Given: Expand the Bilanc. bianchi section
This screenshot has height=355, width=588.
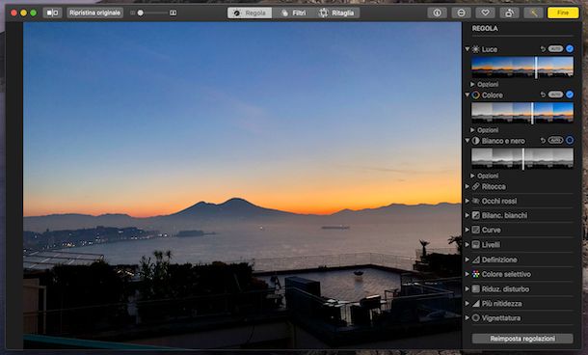Looking at the screenshot, I should click(x=468, y=215).
